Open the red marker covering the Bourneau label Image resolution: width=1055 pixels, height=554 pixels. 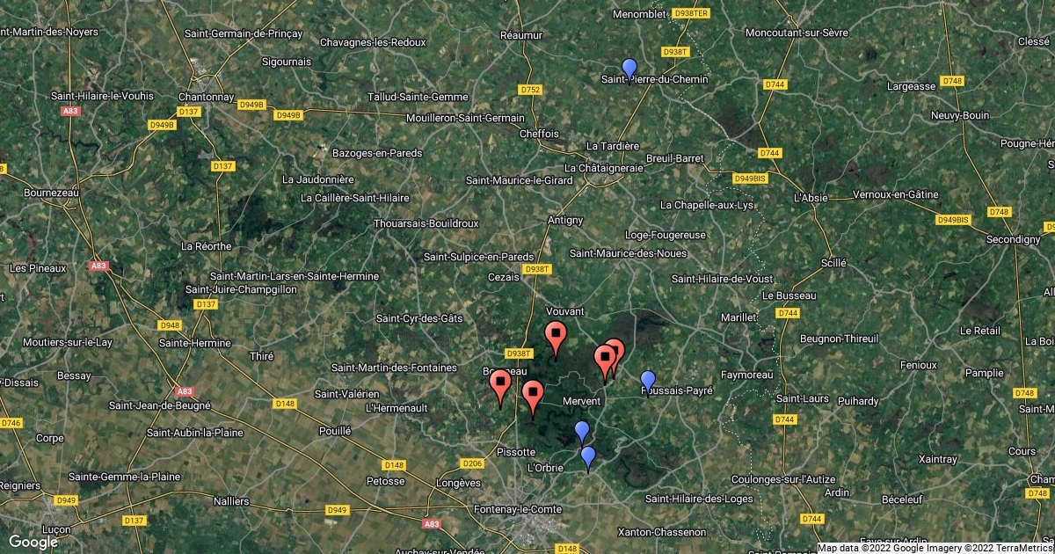click(x=500, y=386)
